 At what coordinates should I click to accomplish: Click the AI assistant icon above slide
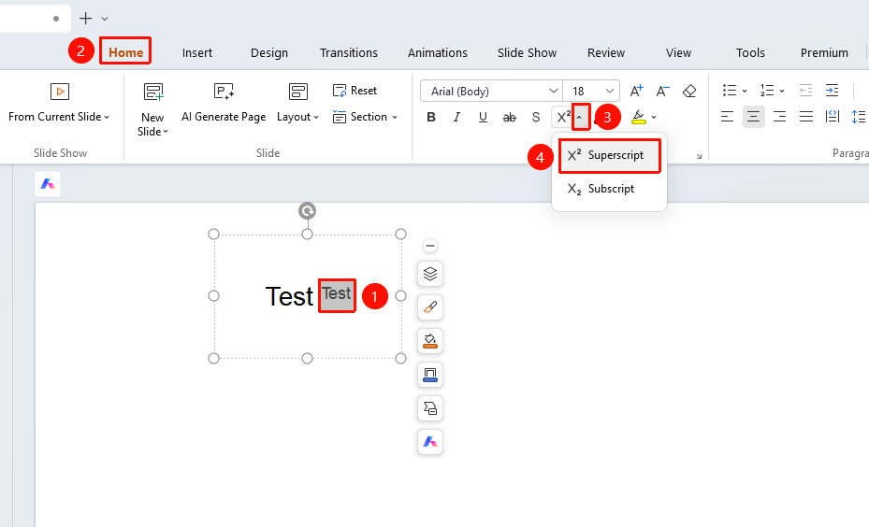48,184
